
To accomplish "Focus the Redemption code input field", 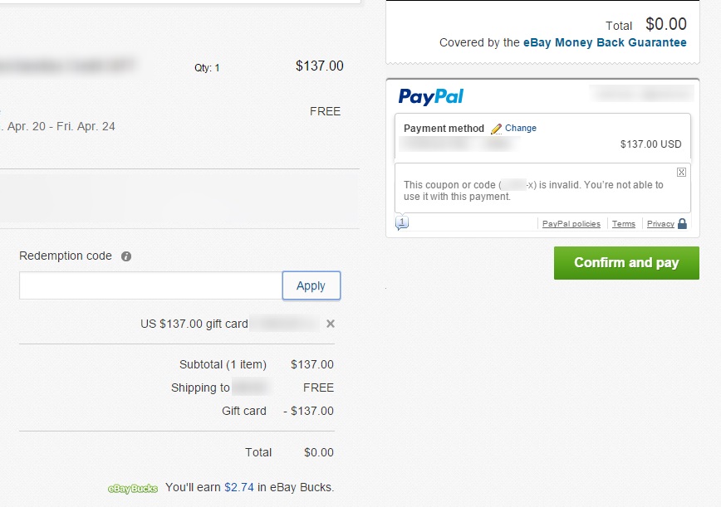I will (151, 285).
